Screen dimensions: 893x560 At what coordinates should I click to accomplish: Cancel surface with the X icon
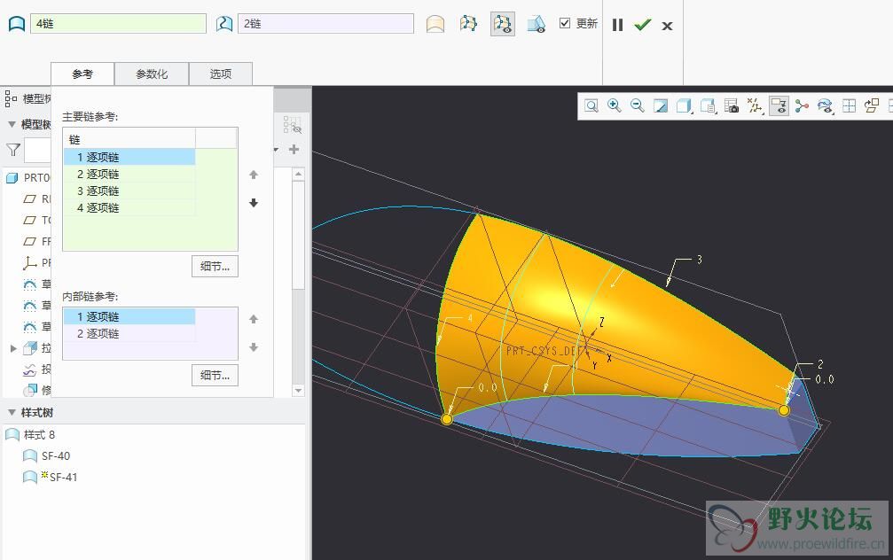click(668, 26)
